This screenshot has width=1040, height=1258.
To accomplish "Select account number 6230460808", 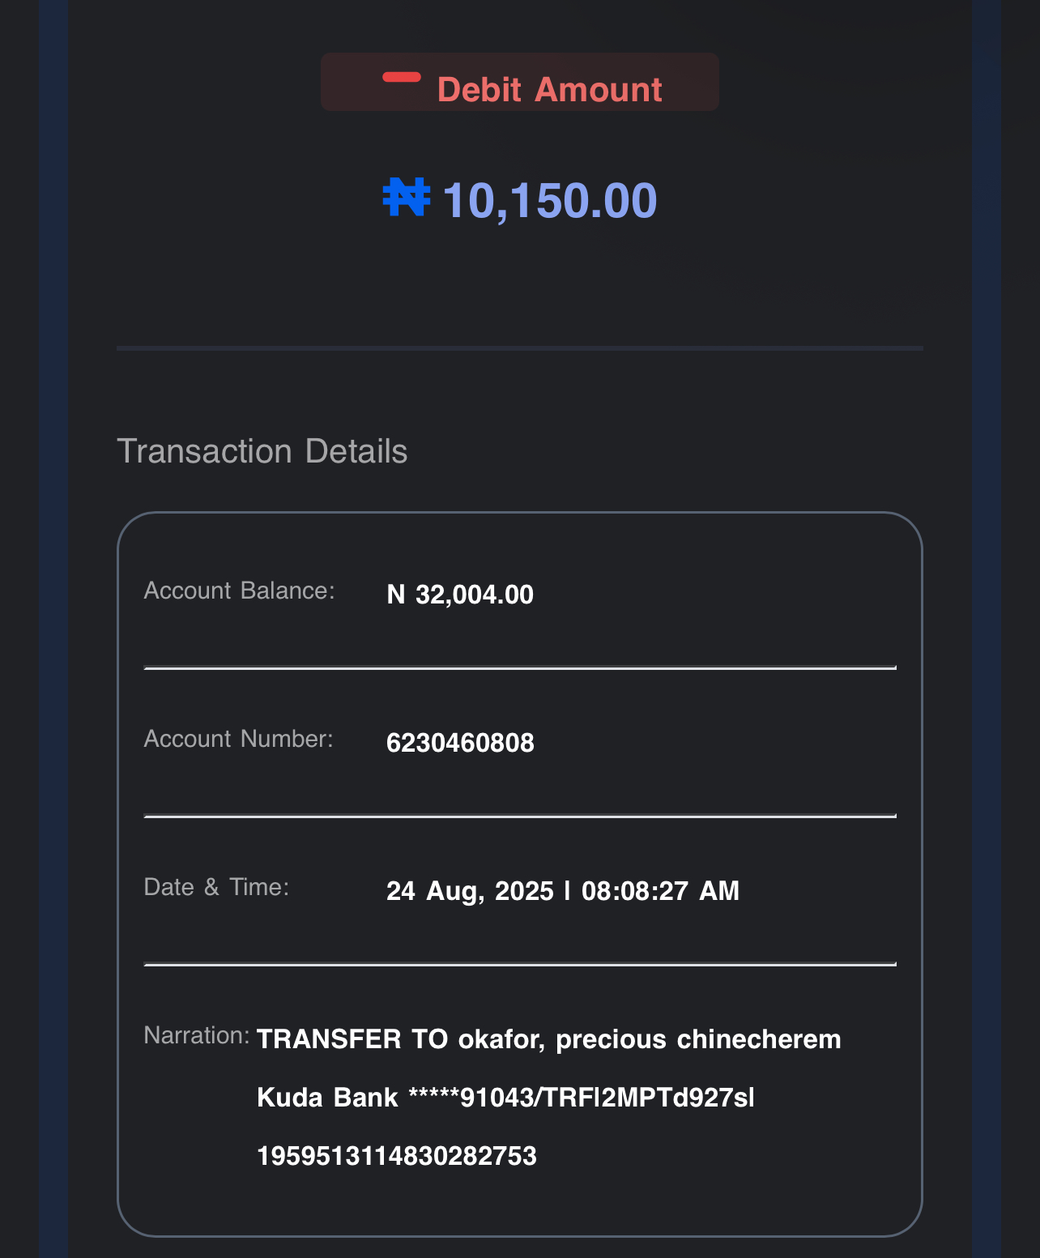I will pos(460,743).
